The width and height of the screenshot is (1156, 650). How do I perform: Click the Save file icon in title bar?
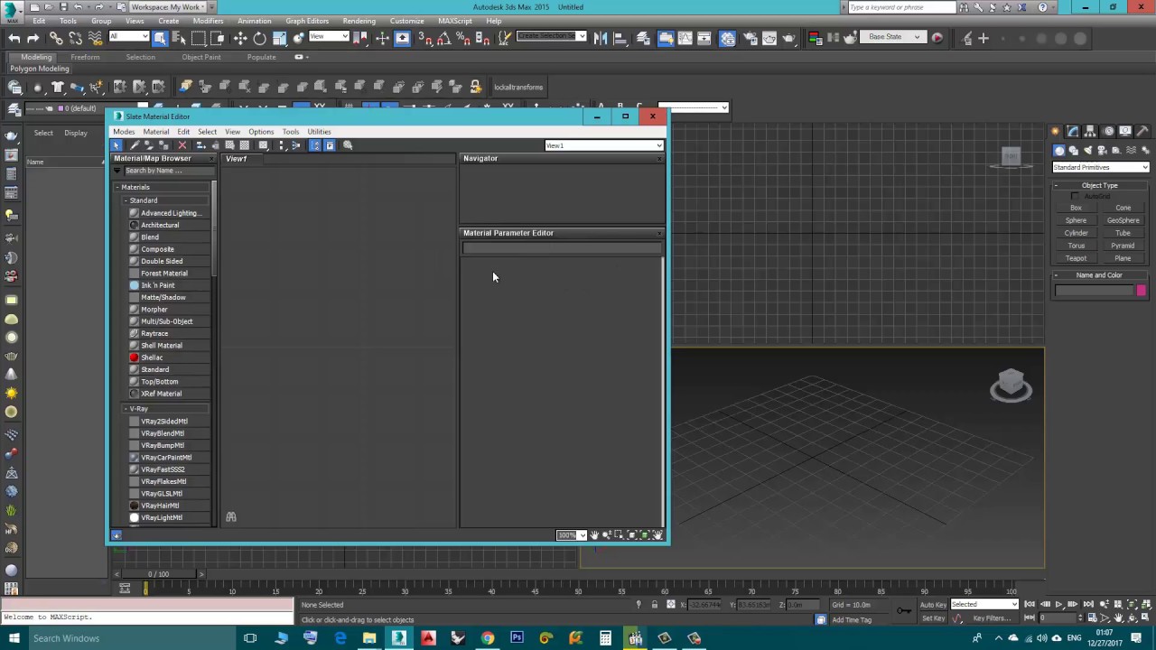coord(63,7)
